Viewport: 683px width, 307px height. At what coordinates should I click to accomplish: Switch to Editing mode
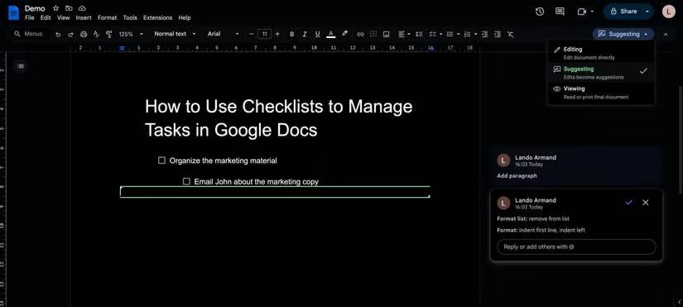601,53
